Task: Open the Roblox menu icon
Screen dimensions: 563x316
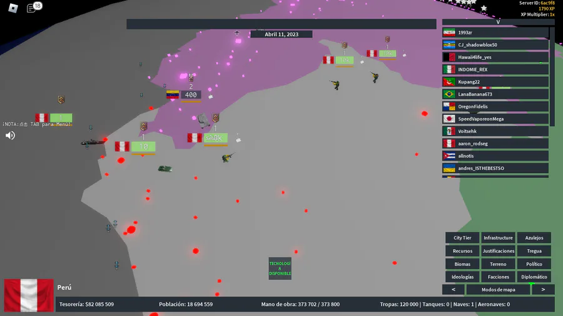Action: tap(13, 8)
